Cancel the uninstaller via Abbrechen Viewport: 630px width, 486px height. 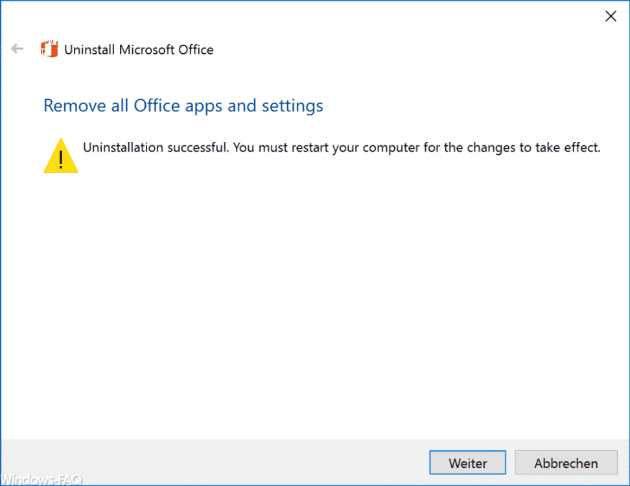[566, 463]
